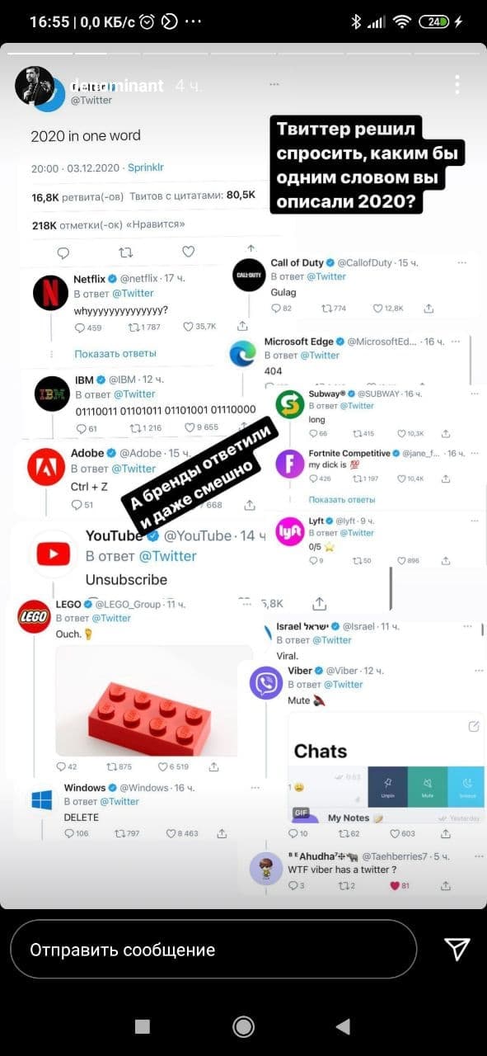Tap the paper plane send icon
This screenshot has height=1056, width=487.
point(457,949)
